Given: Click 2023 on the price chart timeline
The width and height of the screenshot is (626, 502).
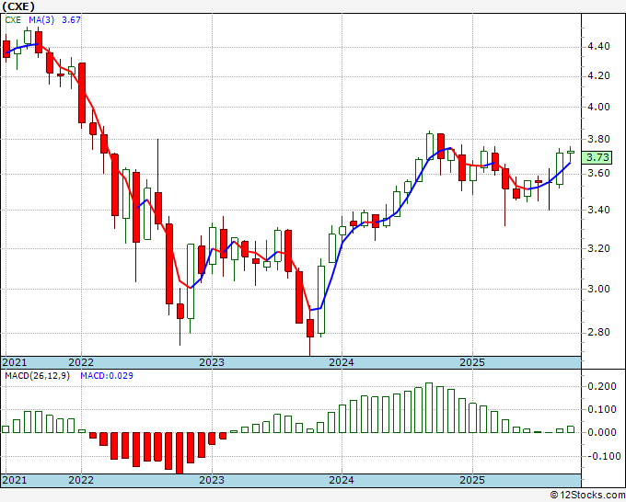Looking at the screenshot, I should click(212, 362).
